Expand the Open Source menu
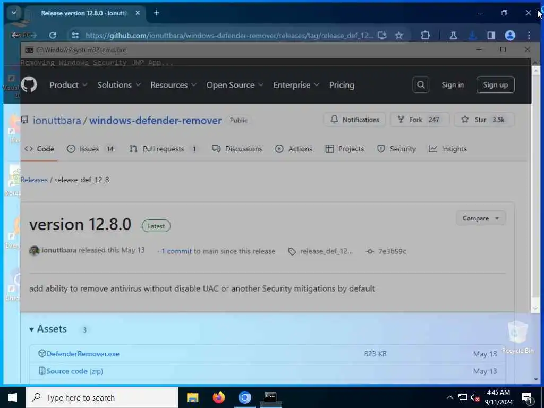Viewport: 544px width, 408px height. pyautogui.click(x=235, y=85)
